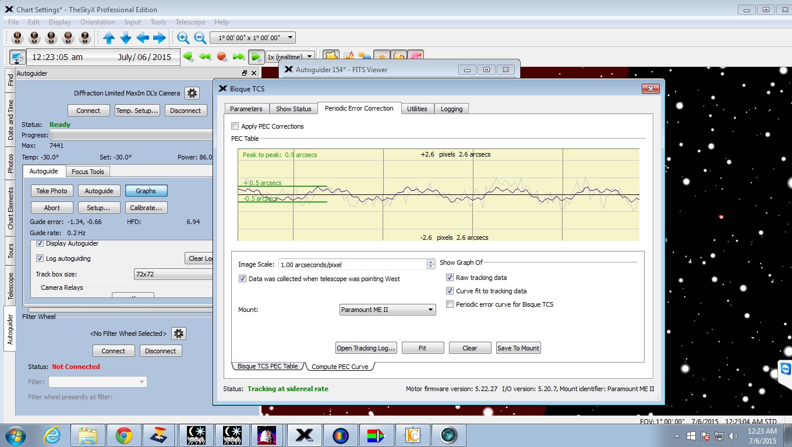Click the look at Zenith button

(85, 38)
